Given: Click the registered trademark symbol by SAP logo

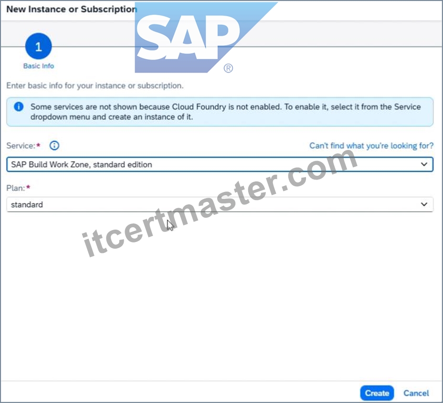Looking at the screenshot, I should coord(228,68).
